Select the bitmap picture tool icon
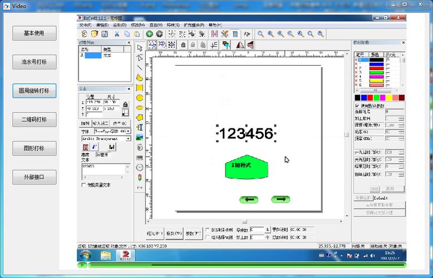 (x=140, y=137)
